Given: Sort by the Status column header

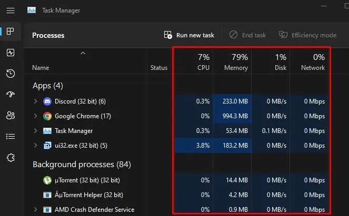Looking at the screenshot, I should [158, 68].
